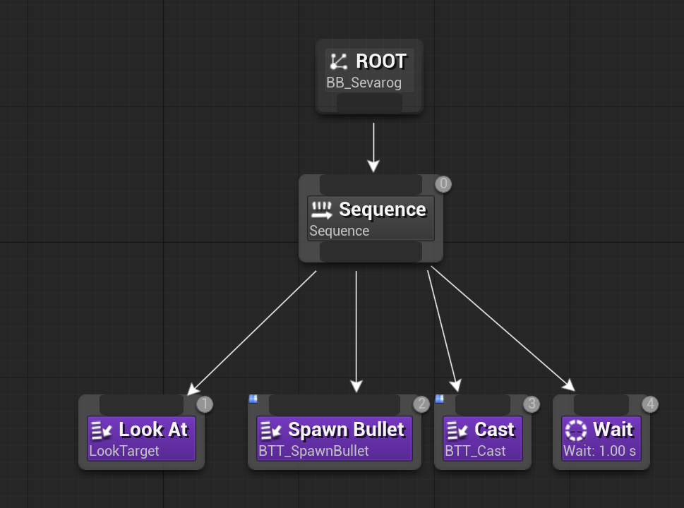Screen dimensions: 684x508
Task: Click the BTT_SpawnBullet description text
Action: coord(313,451)
